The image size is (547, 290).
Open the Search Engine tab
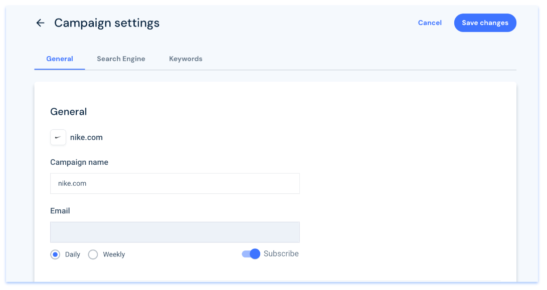point(121,59)
